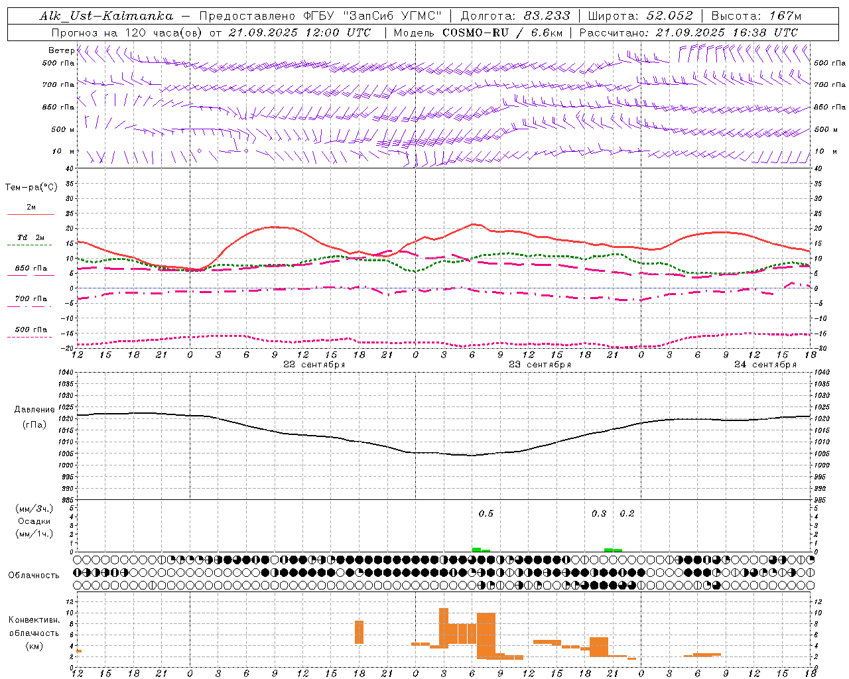Click the green precipitation bar below 0.5
Viewport: 849px width, 679px height.
click(476, 550)
